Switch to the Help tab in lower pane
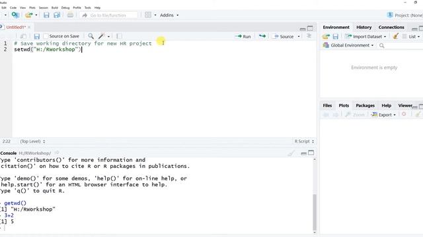 click(x=386, y=105)
